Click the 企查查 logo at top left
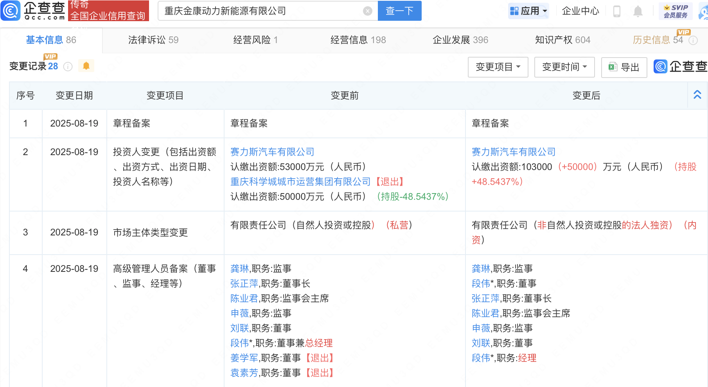Image resolution: width=708 pixels, height=387 pixels. pyautogui.click(x=33, y=11)
